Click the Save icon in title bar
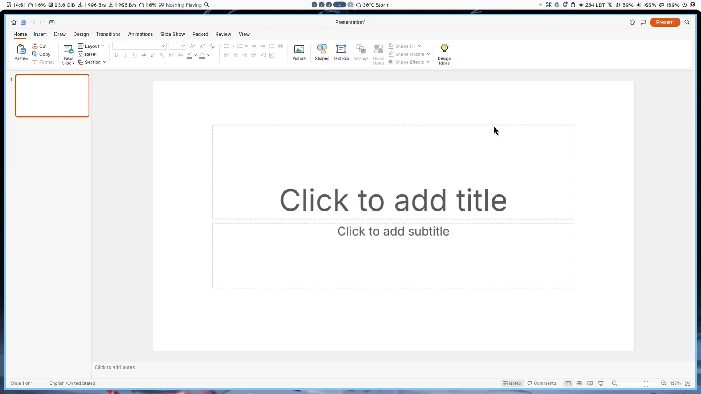The width and height of the screenshot is (701, 394). (x=23, y=22)
